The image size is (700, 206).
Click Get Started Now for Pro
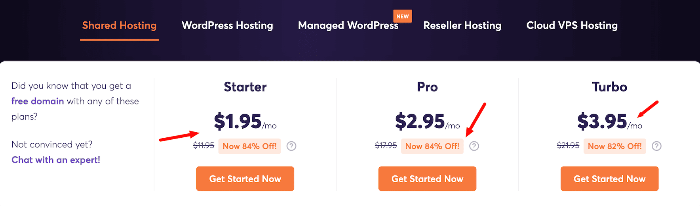[427, 179]
